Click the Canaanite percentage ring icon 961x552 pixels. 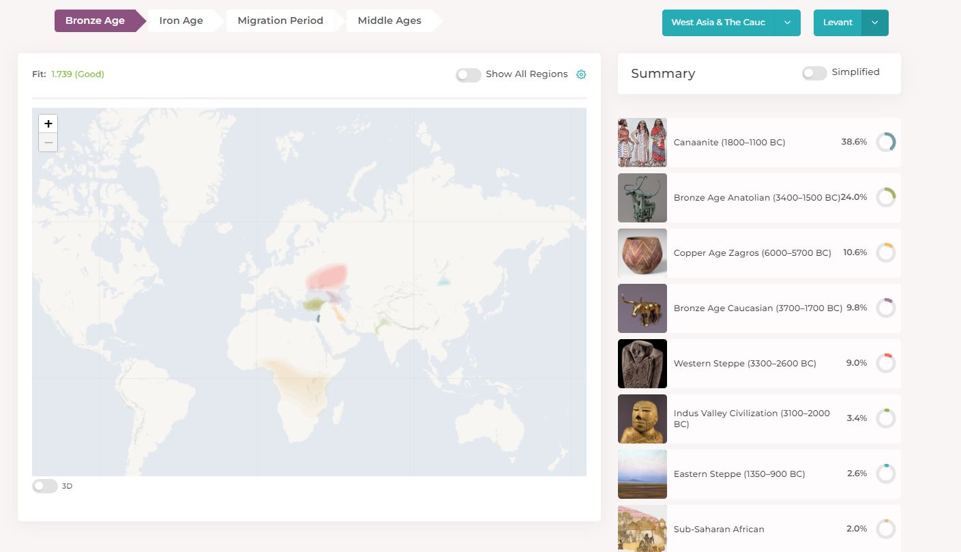point(885,142)
